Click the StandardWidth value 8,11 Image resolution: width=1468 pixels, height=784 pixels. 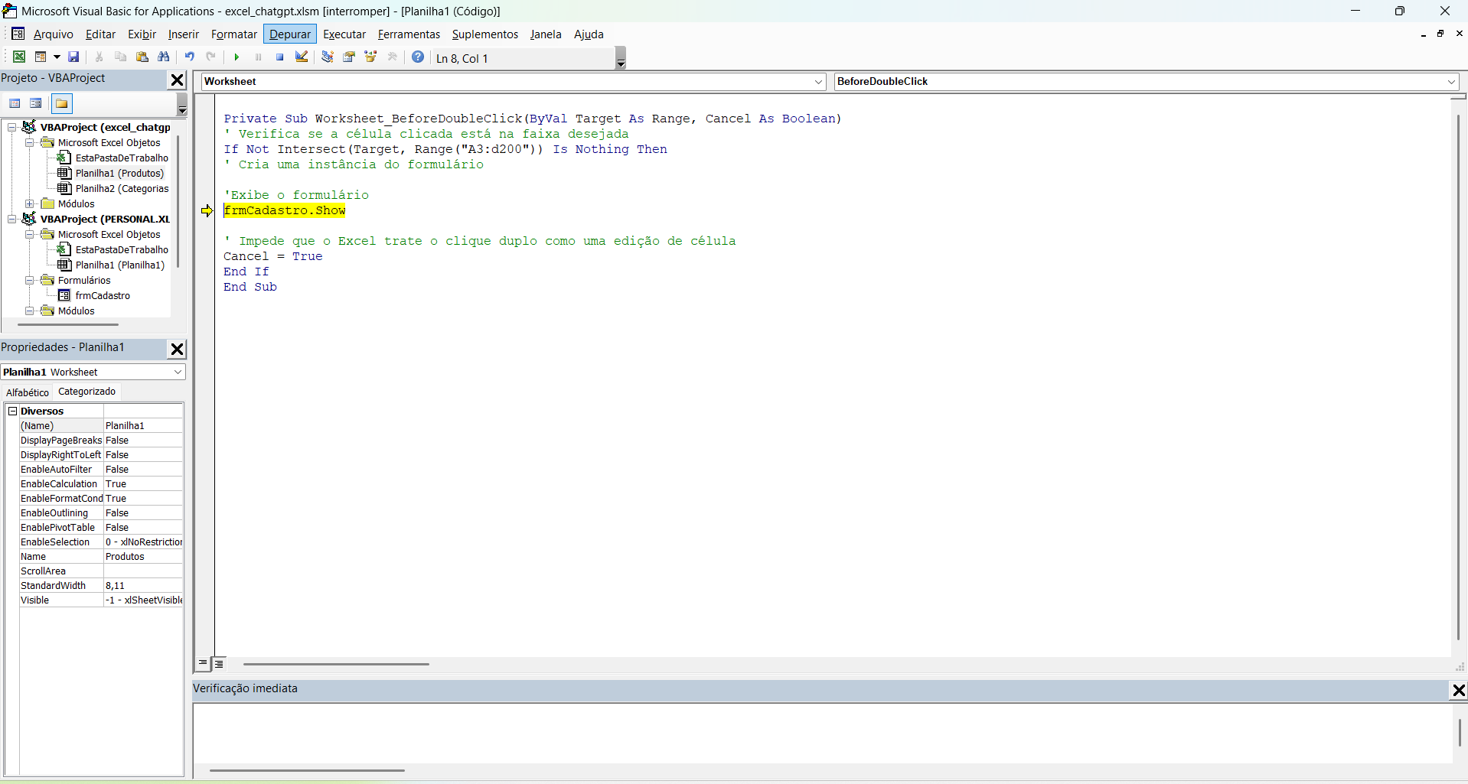point(143,586)
